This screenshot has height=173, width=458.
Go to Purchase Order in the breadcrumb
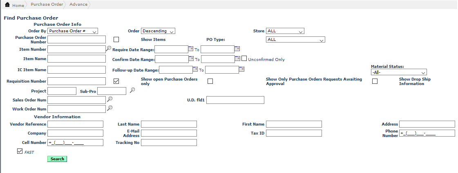[47, 4]
